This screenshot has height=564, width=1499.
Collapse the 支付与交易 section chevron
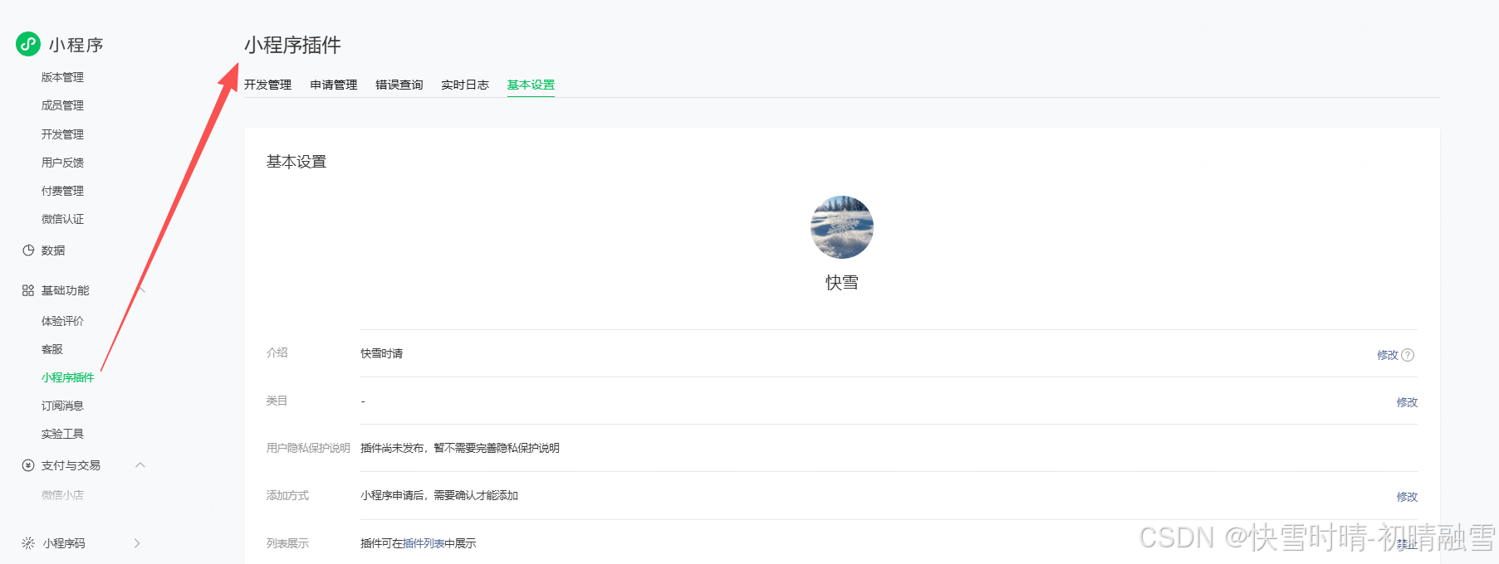pyautogui.click(x=140, y=465)
